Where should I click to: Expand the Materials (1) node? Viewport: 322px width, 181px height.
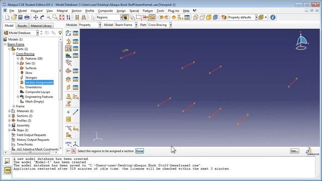point(10,111)
